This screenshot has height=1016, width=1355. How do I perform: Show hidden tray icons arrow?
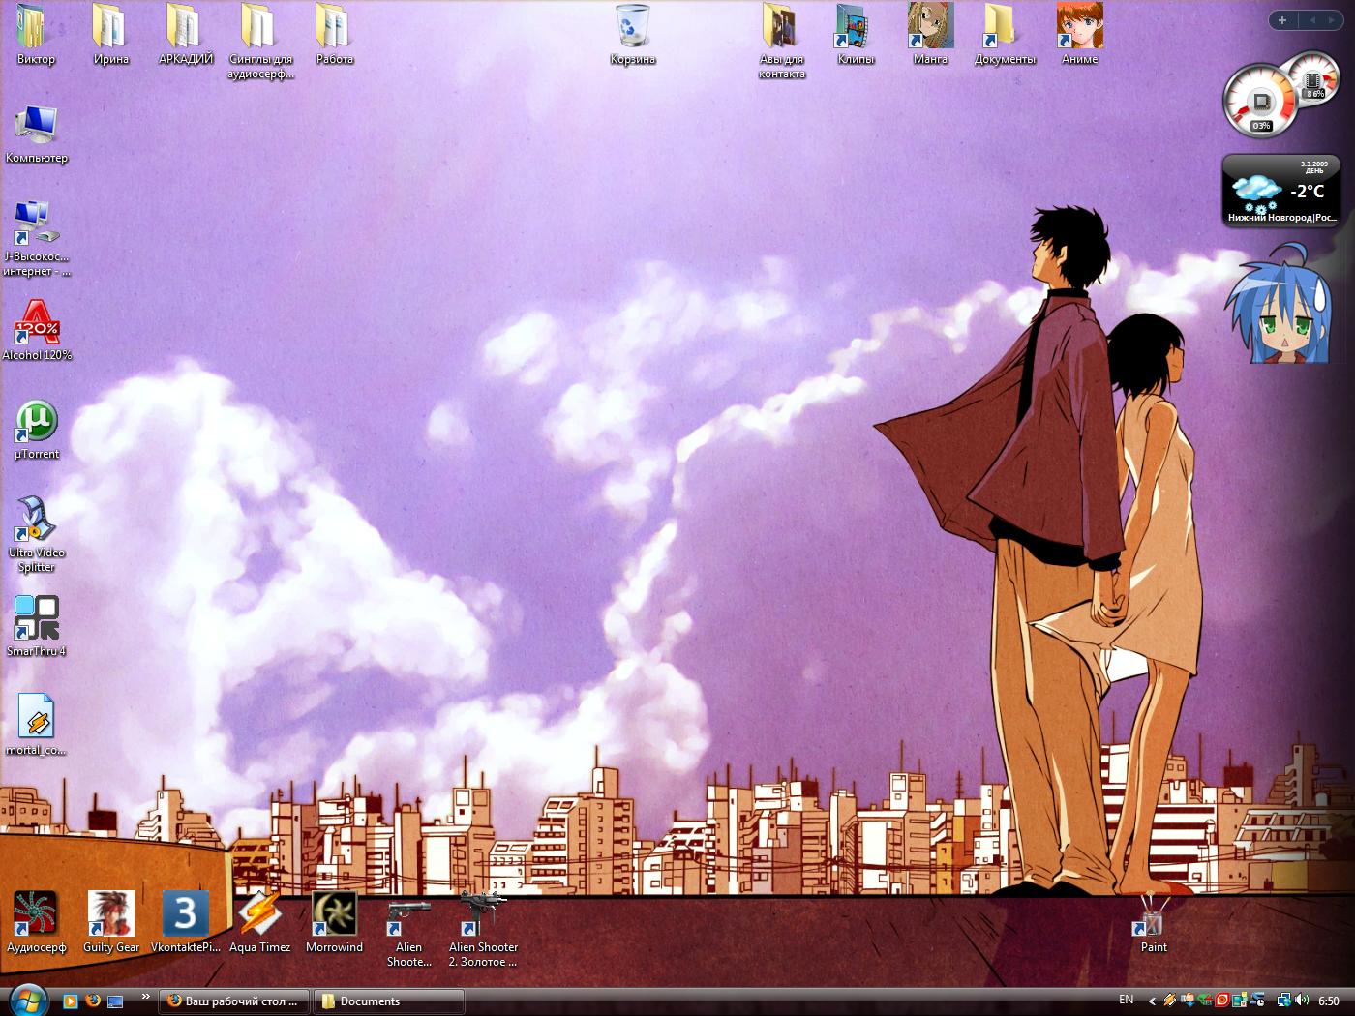click(x=1152, y=1001)
